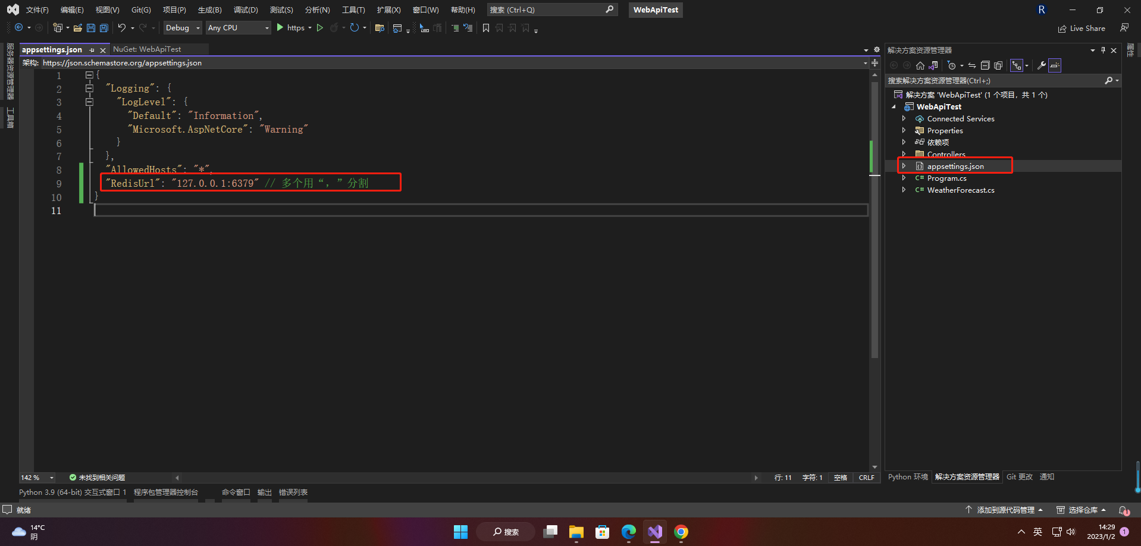This screenshot has height=546, width=1141.
Task: Open Properties wrench icon in Solution Explorer
Action: [x=1042, y=65]
